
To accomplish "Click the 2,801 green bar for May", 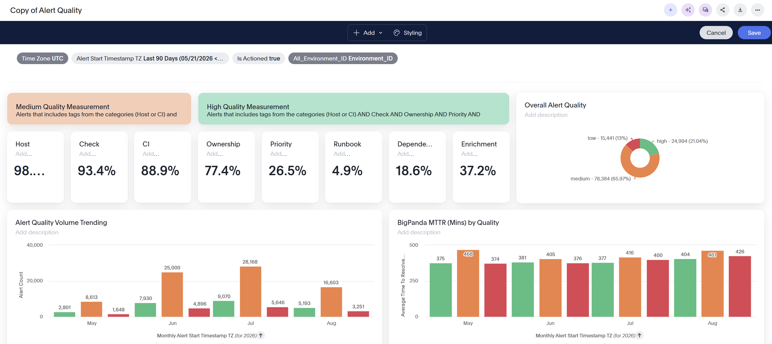I will pyautogui.click(x=64, y=314).
